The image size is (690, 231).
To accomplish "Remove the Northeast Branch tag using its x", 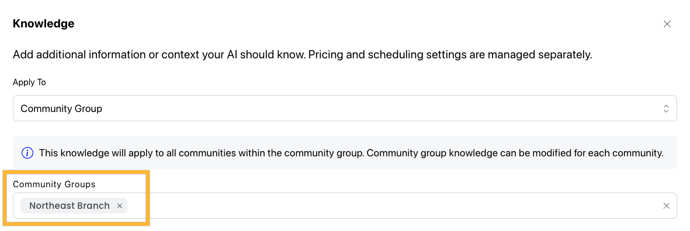I will tap(119, 206).
